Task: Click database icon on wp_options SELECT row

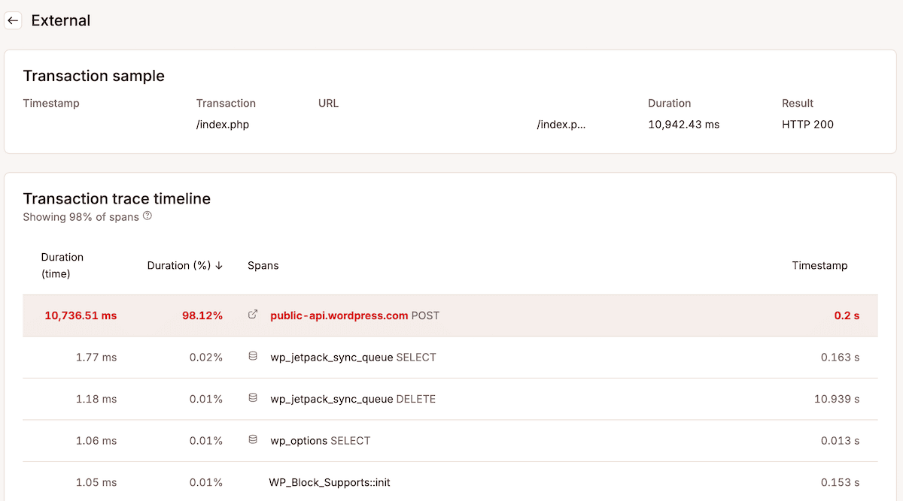Action: (x=253, y=440)
